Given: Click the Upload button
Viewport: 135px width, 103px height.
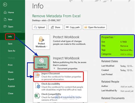Looking at the screenshot, I should pyautogui.click(x=40, y=27).
